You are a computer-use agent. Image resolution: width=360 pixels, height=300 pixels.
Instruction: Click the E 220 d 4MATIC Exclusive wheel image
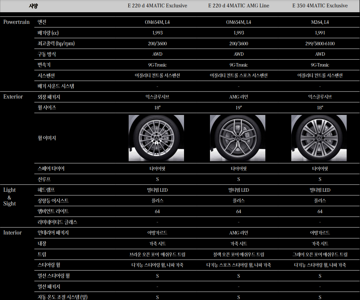click(x=156, y=138)
